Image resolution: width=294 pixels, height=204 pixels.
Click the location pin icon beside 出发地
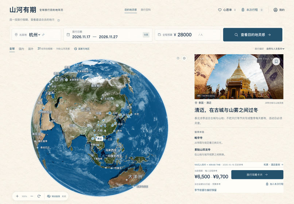coord(16,35)
